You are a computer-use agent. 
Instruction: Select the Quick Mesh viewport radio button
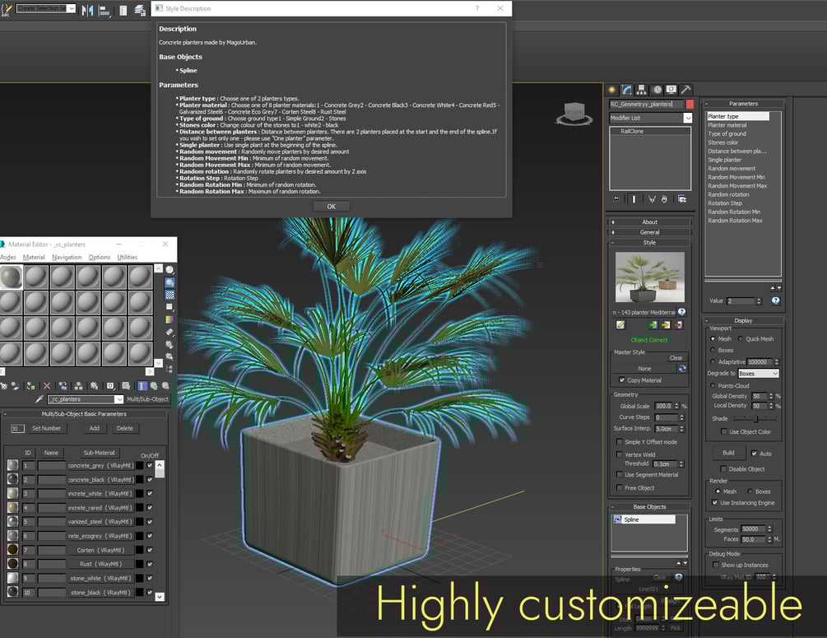(x=741, y=339)
